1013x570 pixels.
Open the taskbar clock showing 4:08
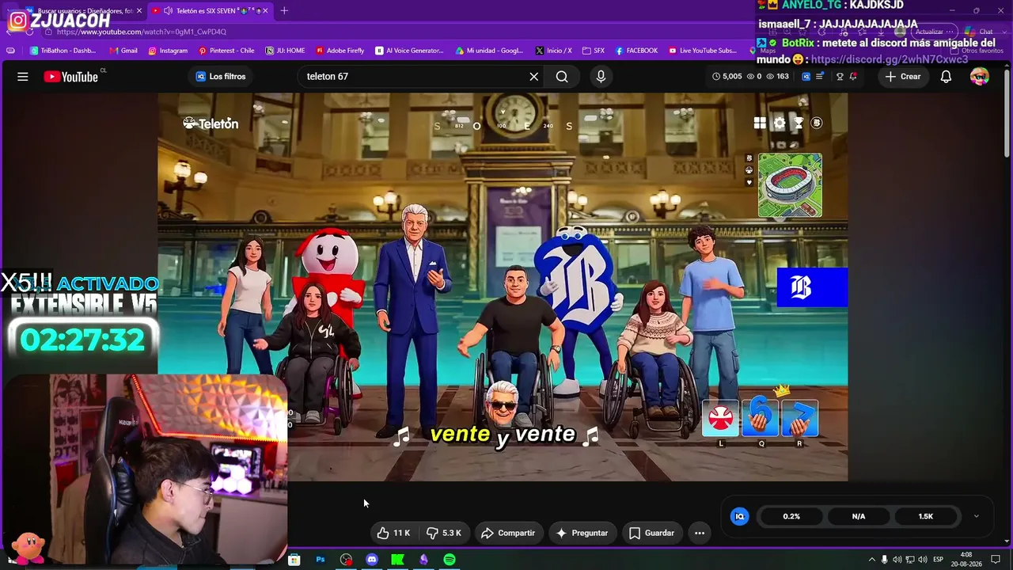click(966, 560)
